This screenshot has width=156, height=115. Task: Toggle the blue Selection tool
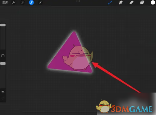tap(31, 2)
